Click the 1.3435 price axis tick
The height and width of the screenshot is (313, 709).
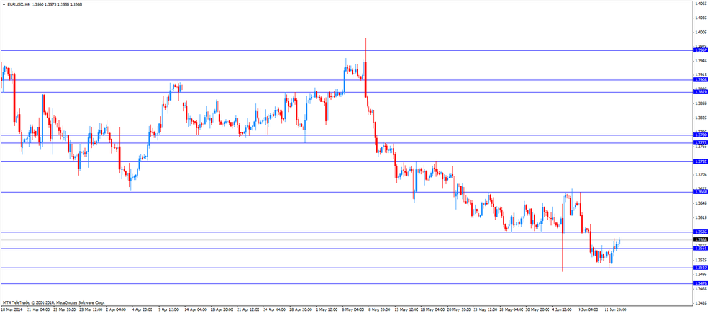pyautogui.click(x=701, y=302)
